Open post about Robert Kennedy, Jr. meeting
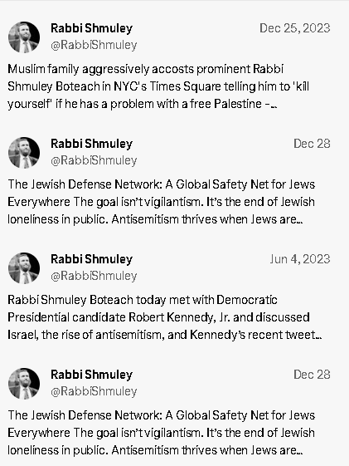 click(165, 317)
